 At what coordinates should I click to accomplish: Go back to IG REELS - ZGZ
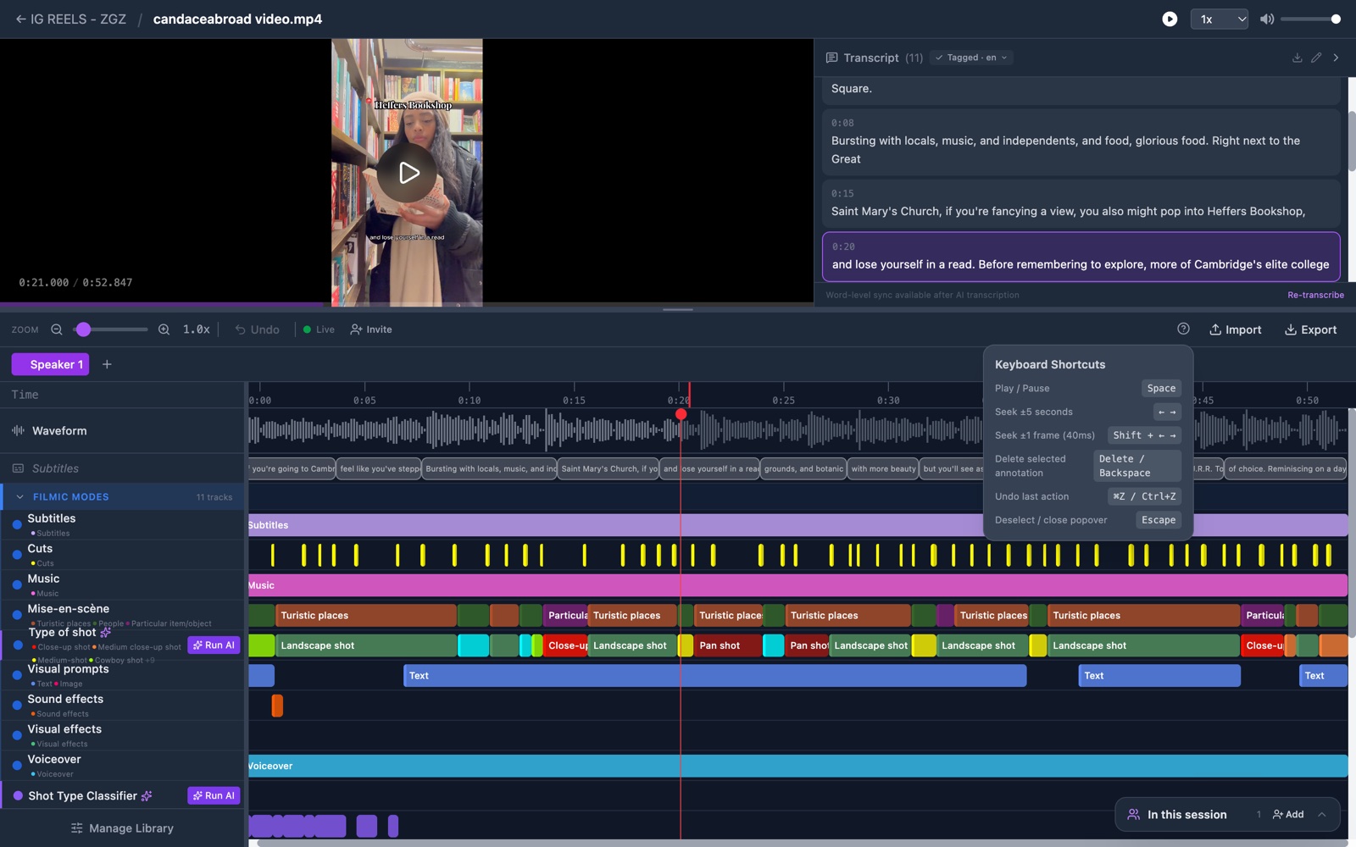(70, 19)
